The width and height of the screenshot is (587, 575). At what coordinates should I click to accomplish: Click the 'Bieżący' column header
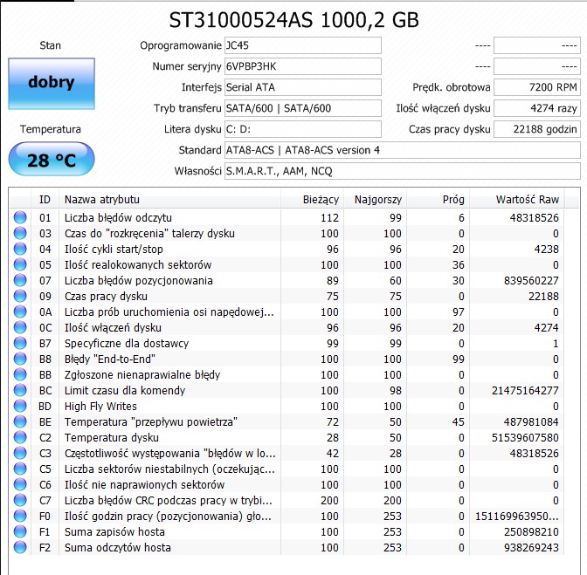point(312,199)
